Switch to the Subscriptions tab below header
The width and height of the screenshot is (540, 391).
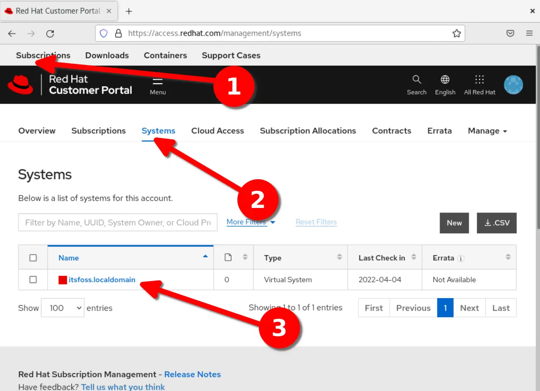pos(98,131)
